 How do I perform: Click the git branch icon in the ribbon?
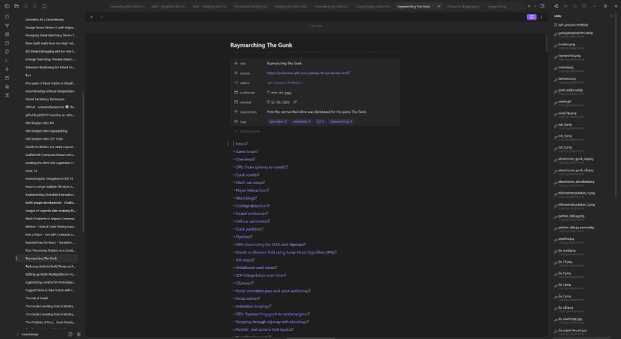tap(7, 25)
